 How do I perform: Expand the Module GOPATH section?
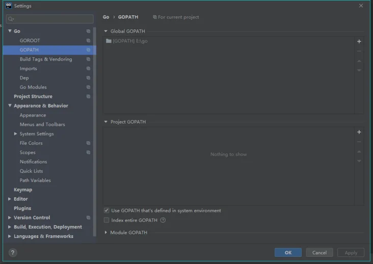(x=105, y=232)
